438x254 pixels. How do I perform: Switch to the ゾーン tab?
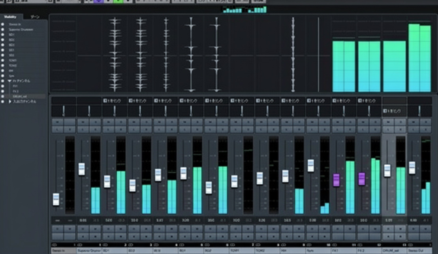tap(35, 17)
